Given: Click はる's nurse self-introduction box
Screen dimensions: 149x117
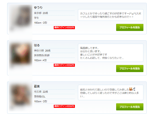Looking at the screenshot, I should pyautogui.click(x=111, y=53).
